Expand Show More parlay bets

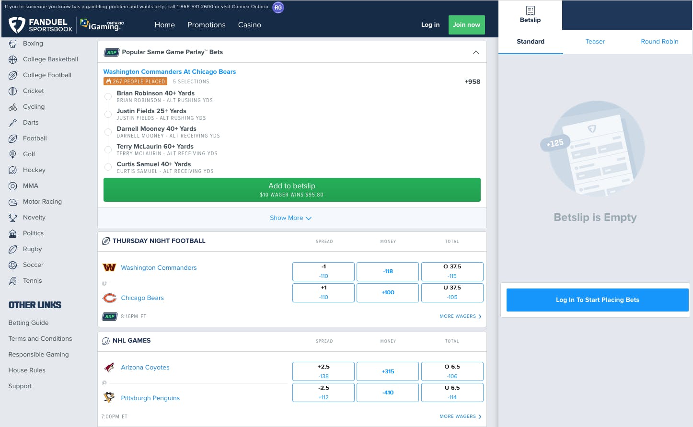(291, 218)
